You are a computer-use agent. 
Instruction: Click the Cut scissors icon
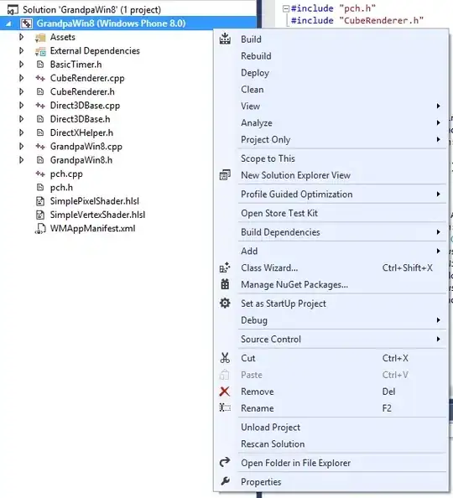coord(225,358)
